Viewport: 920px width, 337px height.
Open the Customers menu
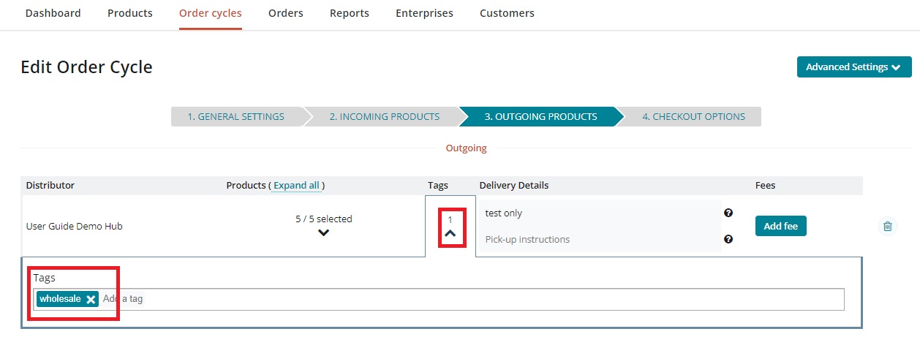(507, 13)
